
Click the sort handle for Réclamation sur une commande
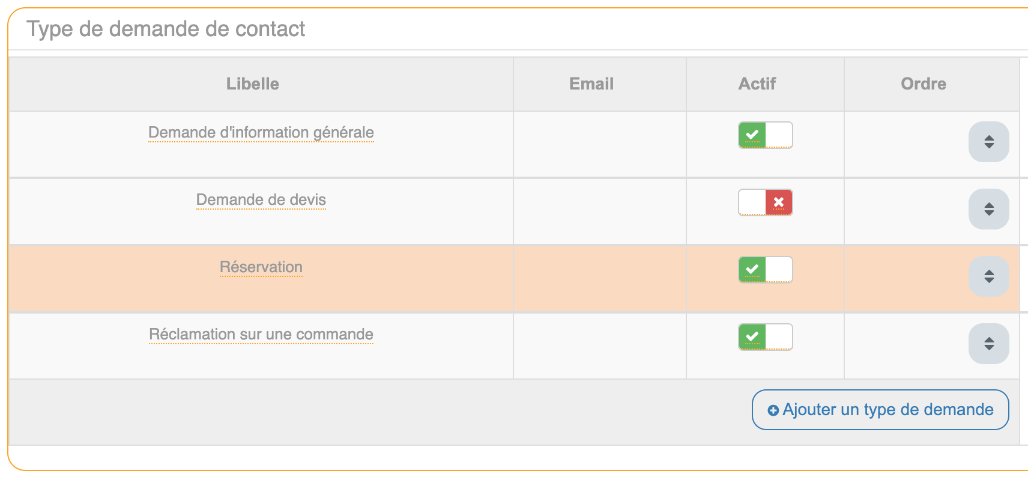click(x=988, y=344)
